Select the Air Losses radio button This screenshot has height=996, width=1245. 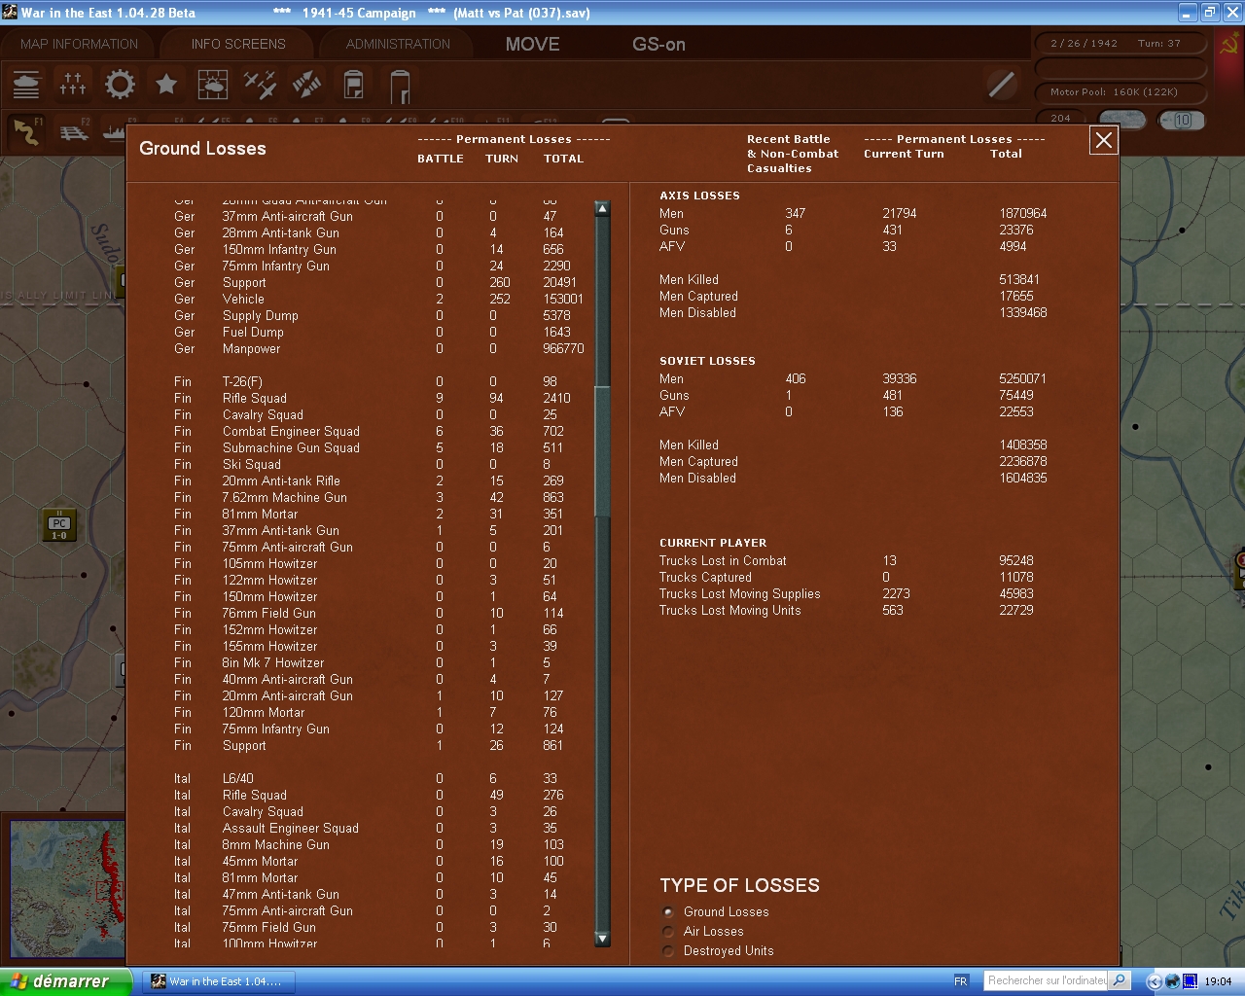(668, 931)
